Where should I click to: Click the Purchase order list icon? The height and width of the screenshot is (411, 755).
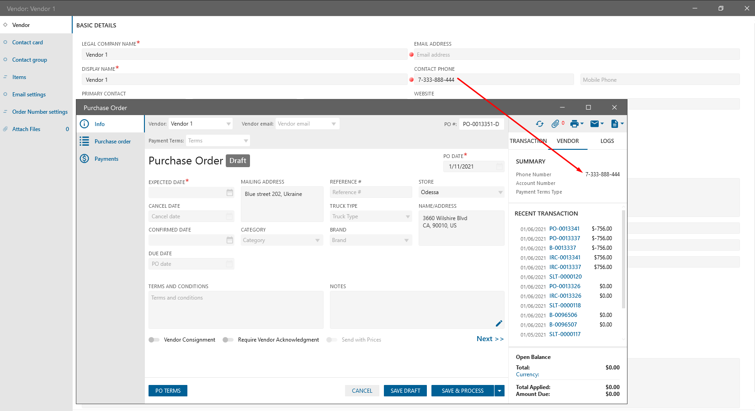[85, 141]
